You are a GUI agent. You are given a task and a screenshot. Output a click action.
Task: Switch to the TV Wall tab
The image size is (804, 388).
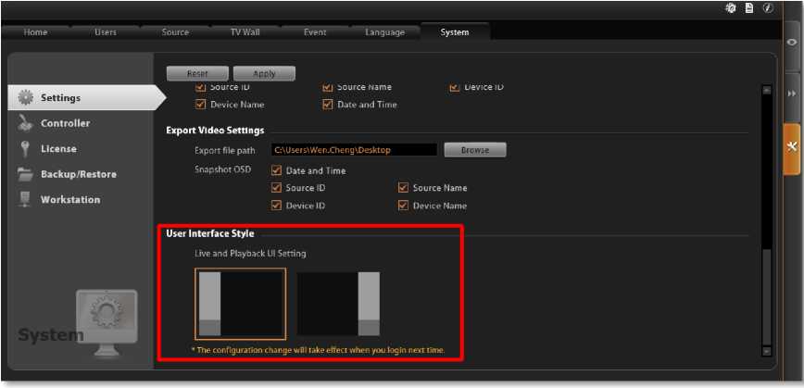click(x=245, y=32)
